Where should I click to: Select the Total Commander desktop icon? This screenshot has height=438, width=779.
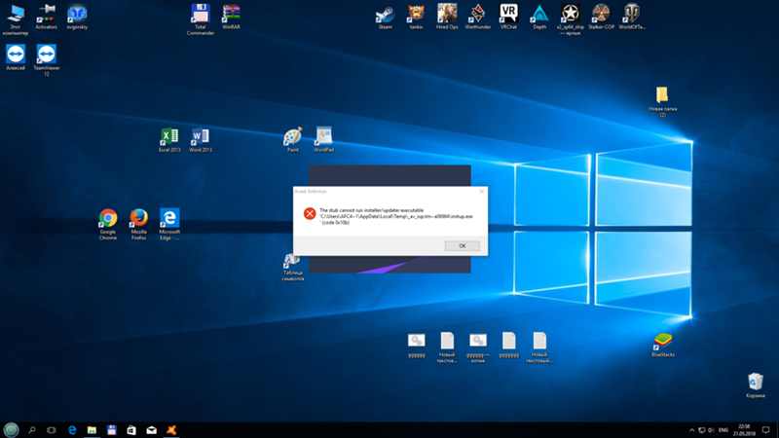pos(201,19)
